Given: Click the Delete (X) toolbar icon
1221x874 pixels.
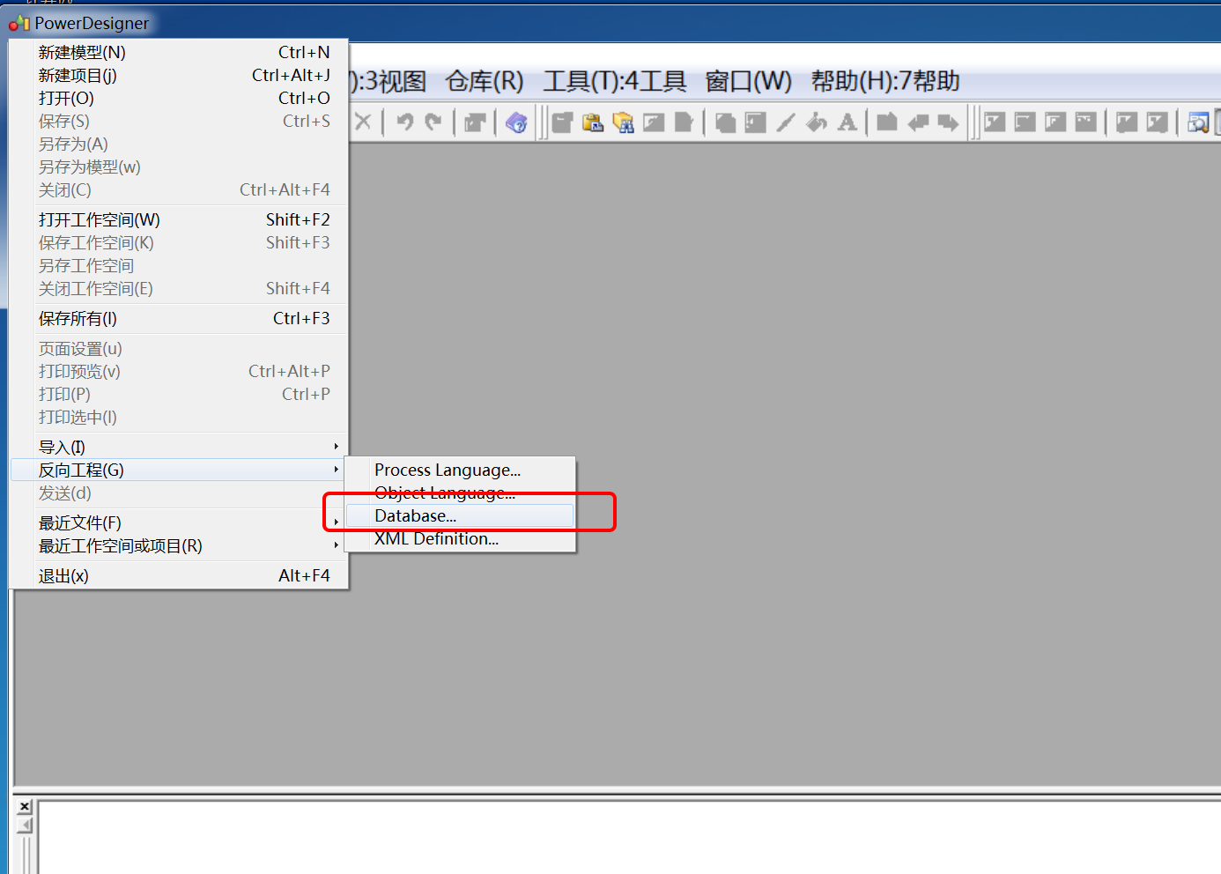Looking at the screenshot, I should (x=363, y=122).
